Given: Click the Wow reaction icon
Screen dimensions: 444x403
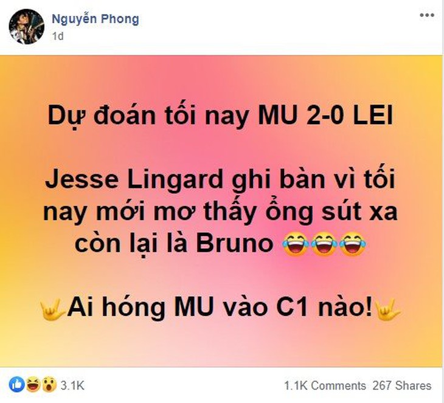Looking at the screenshot, I should 49,385.
